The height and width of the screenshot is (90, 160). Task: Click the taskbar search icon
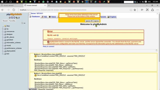(6, 2)
